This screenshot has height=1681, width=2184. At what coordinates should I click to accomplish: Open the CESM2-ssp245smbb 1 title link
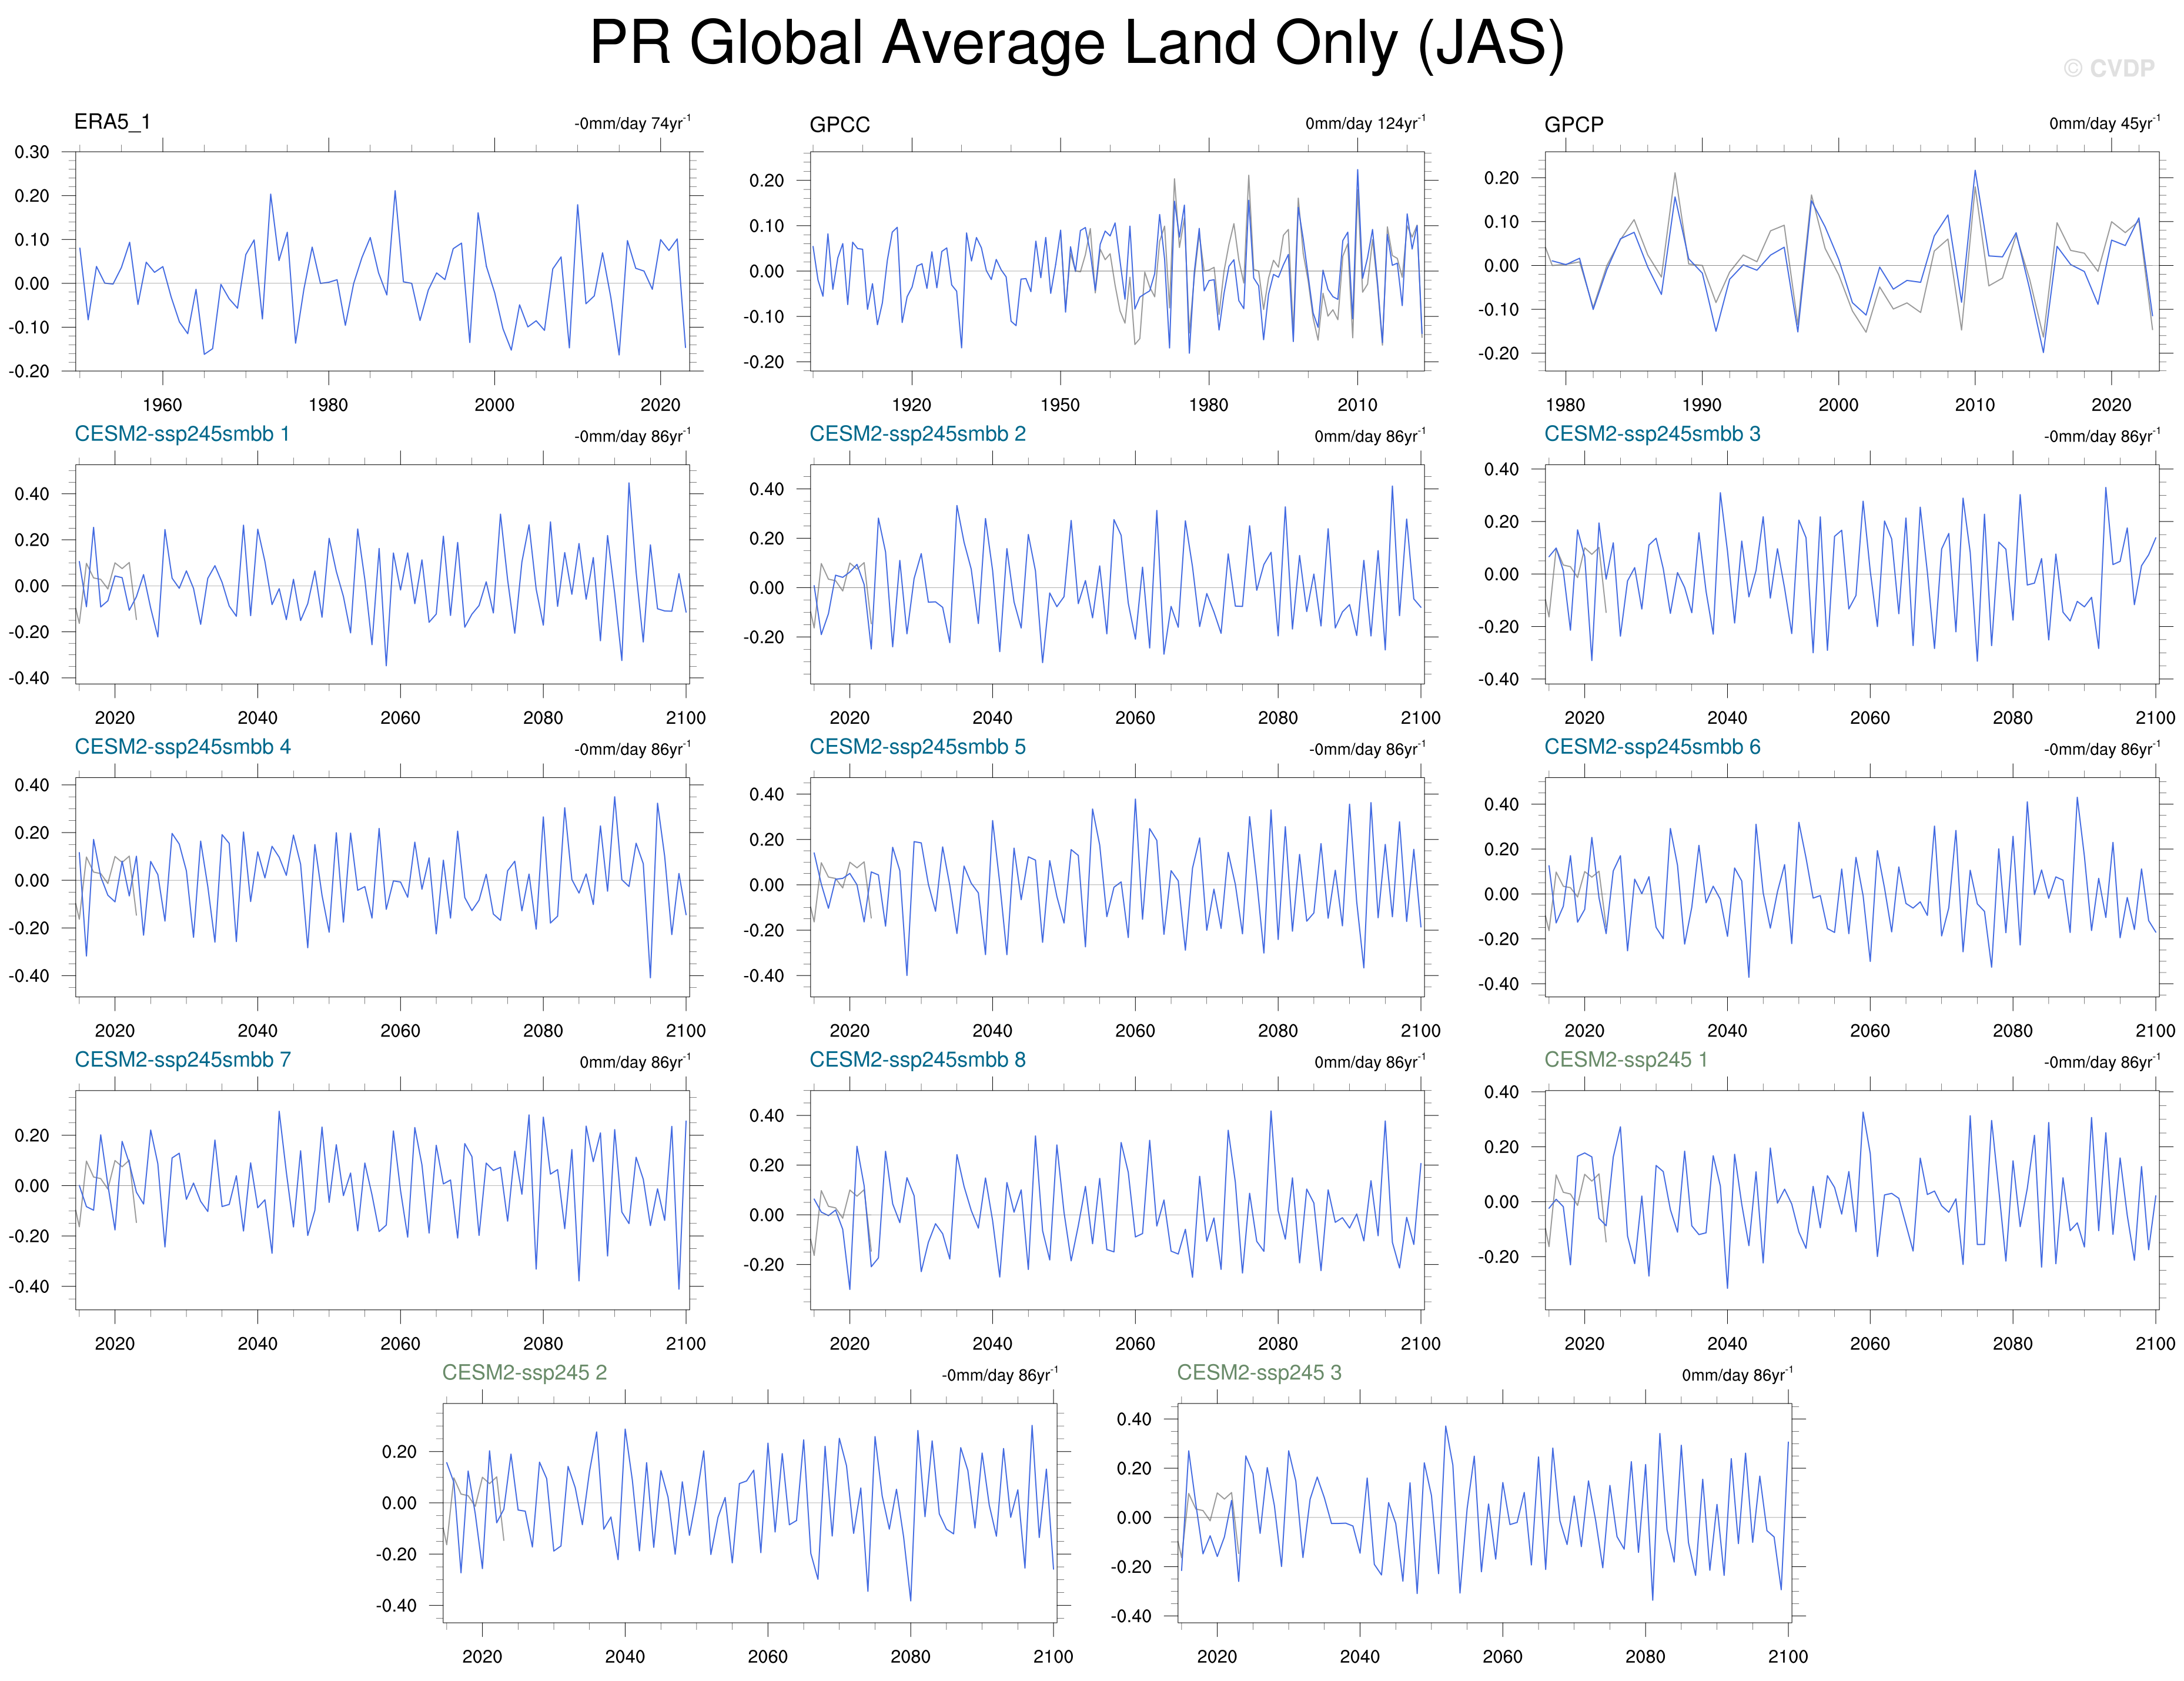[x=182, y=434]
